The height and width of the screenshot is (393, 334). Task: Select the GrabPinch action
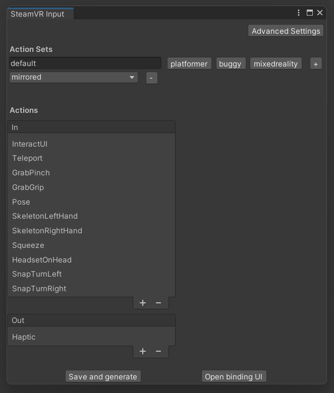91,173
